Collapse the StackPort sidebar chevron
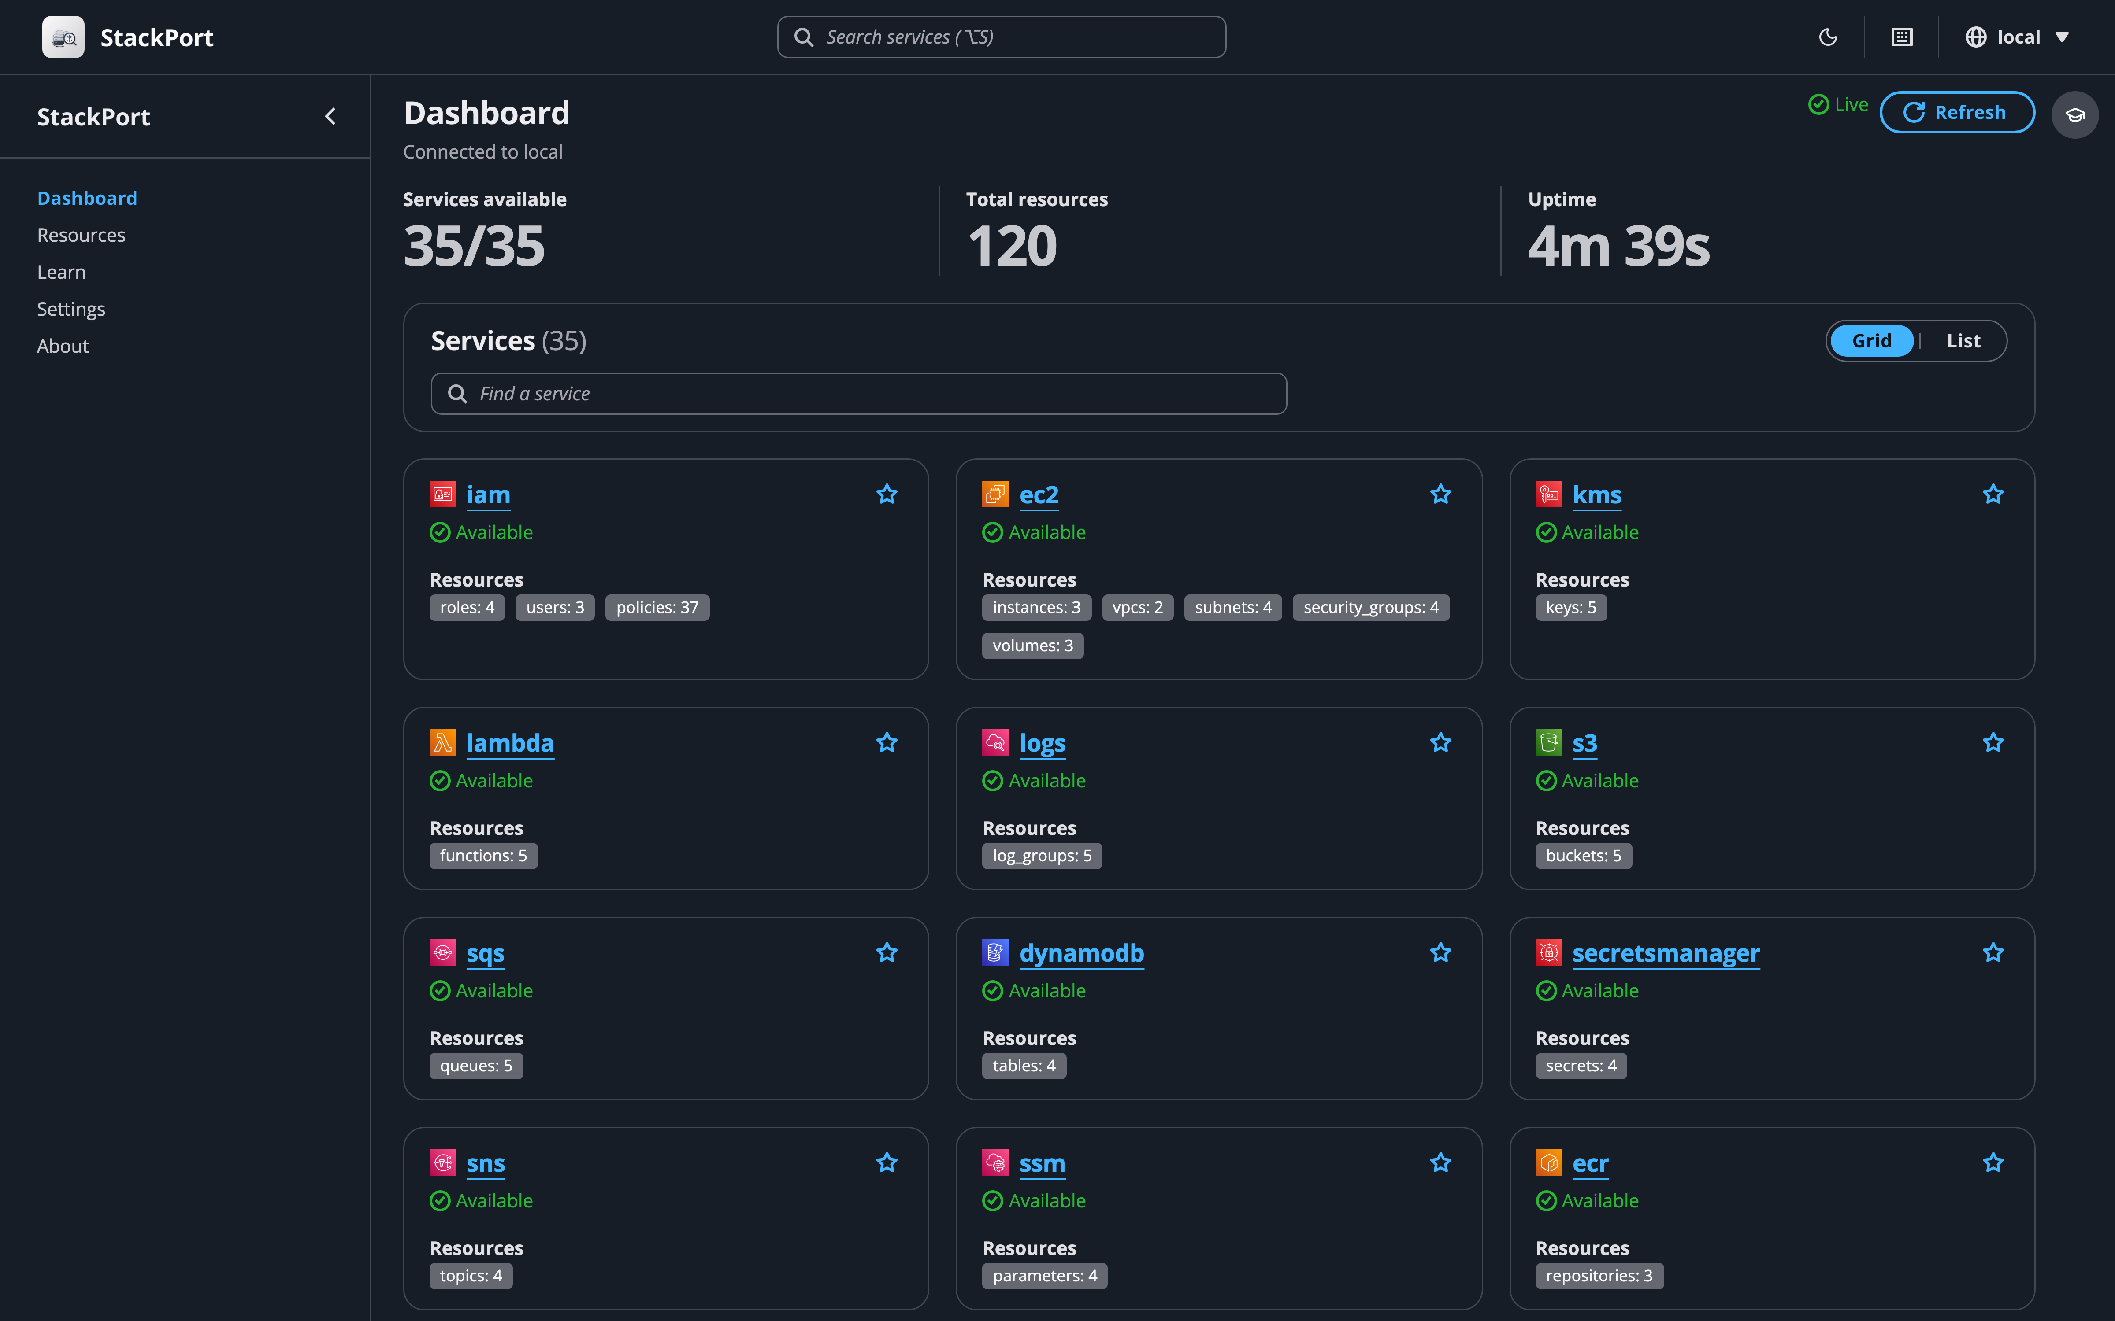The height and width of the screenshot is (1321, 2115). pyautogui.click(x=330, y=116)
